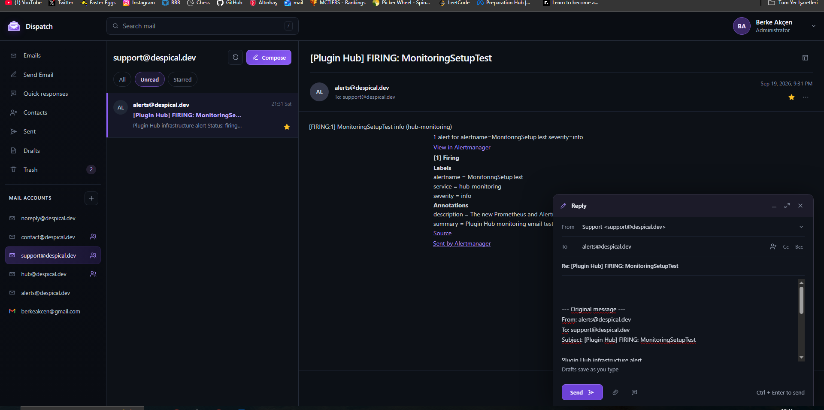Viewport: 824px width, 410px height.
Task: Open the Sent folder
Action: [x=53, y=131]
